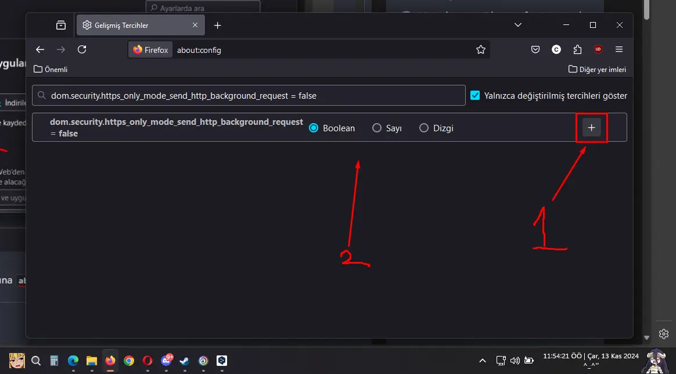Open the taskbar app with 9+ badge
The height and width of the screenshot is (374, 676).
click(x=167, y=360)
